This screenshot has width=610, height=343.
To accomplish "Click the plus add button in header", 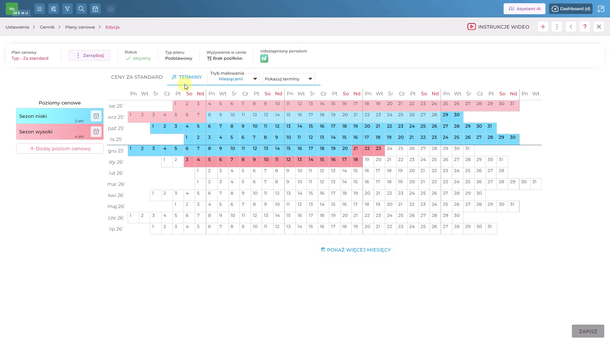I will click(543, 27).
